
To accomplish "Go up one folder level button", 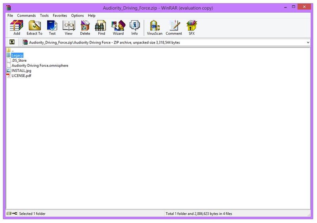I will [x=12, y=42].
